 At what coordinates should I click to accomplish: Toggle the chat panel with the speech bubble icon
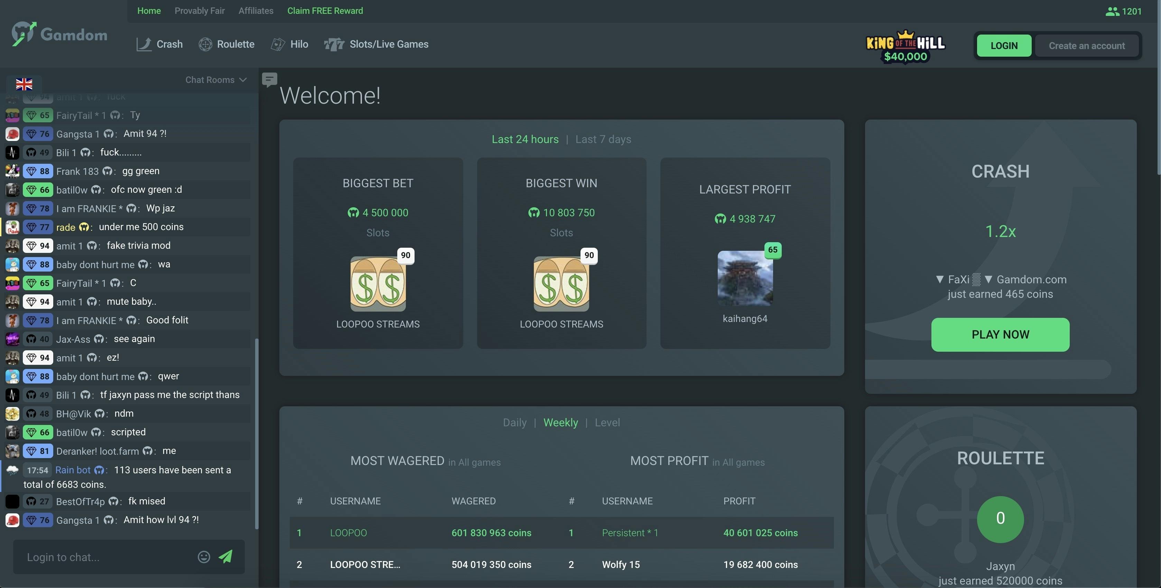tap(270, 80)
